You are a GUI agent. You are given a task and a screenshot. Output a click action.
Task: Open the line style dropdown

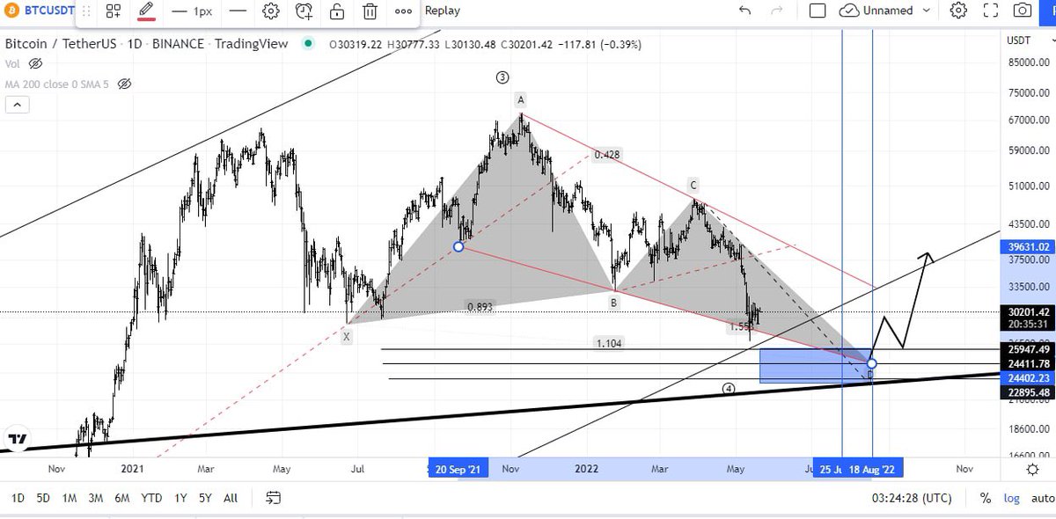coord(238,11)
